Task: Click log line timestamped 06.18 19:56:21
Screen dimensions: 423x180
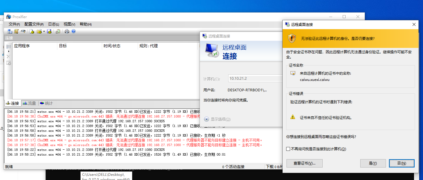Action: pos(103,112)
